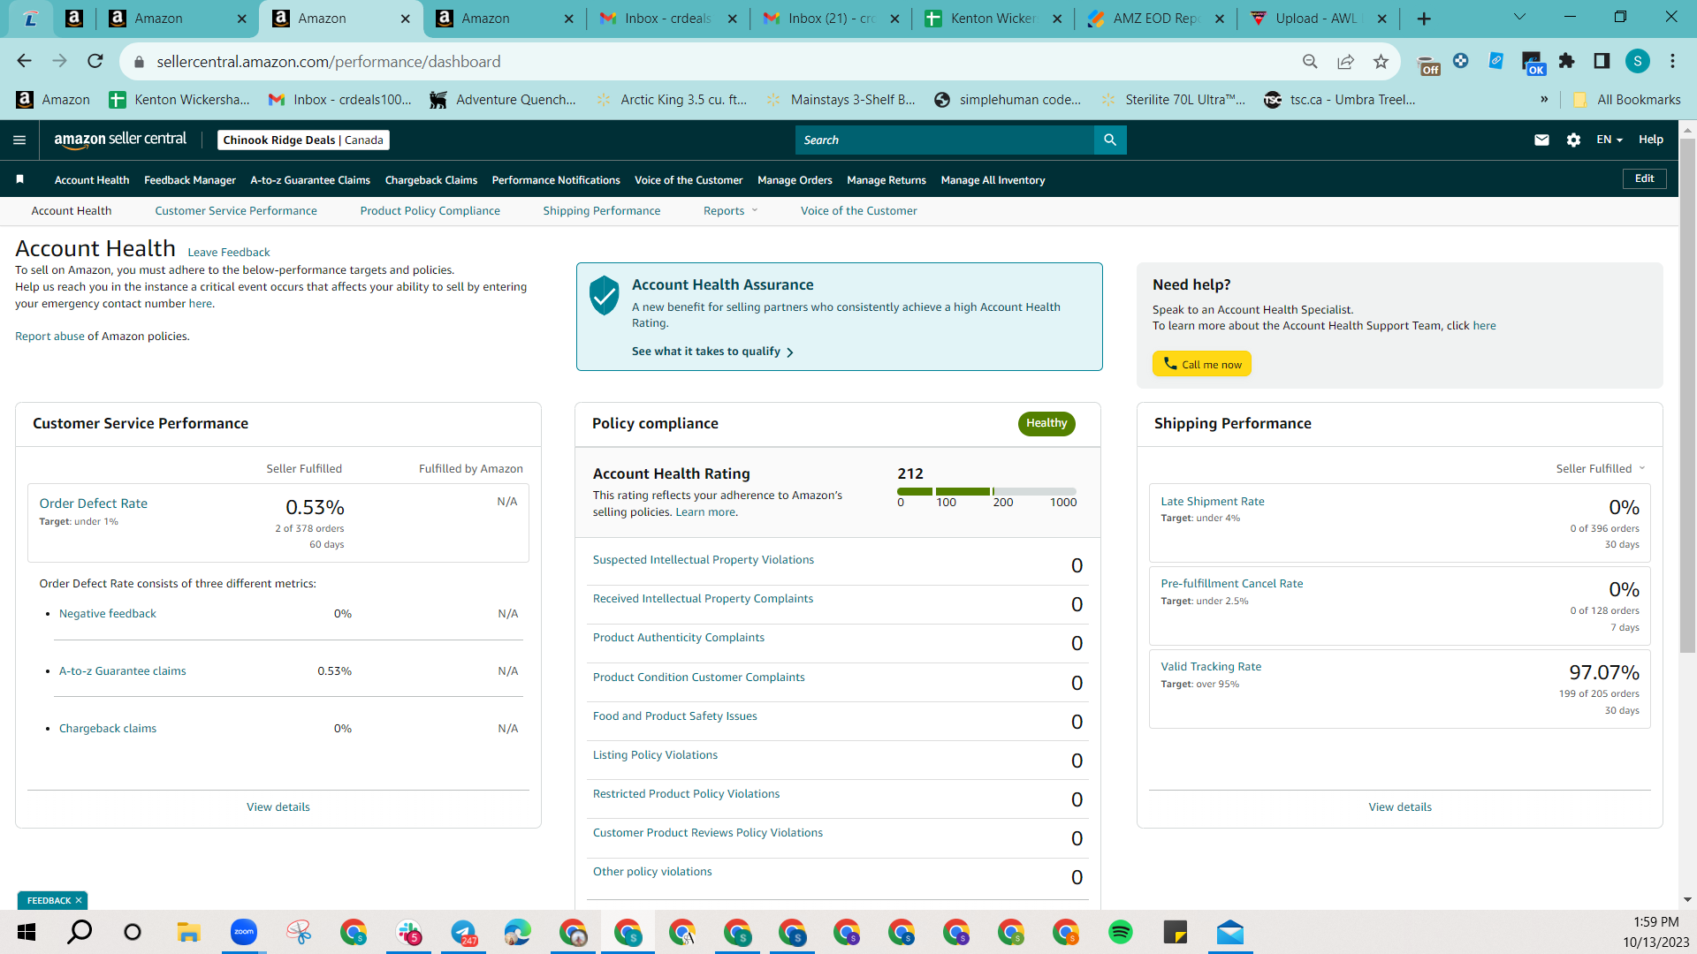Image resolution: width=1697 pixels, height=954 pixels.
Task: Close the FEEDBACK tab widget
Action: pyautogui.click(x=79, y=900)
